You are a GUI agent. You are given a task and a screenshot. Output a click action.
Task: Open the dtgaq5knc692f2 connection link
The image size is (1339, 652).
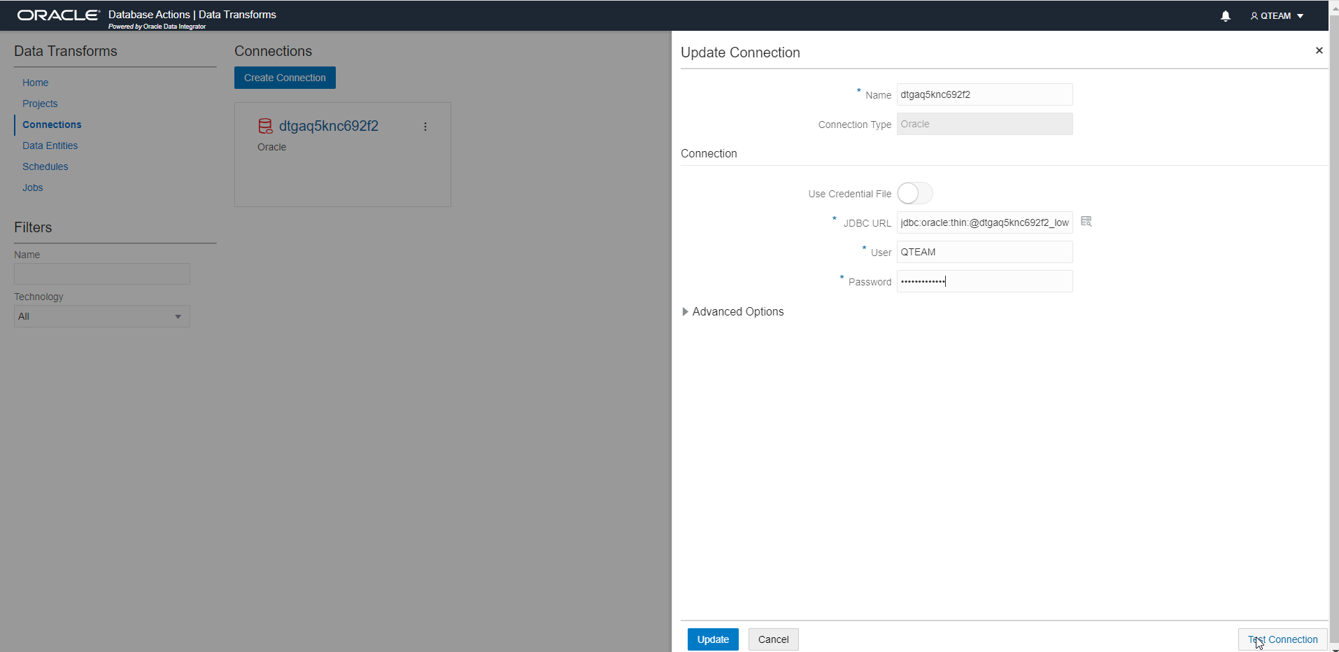pyautogui.click(x=329, y=126)
